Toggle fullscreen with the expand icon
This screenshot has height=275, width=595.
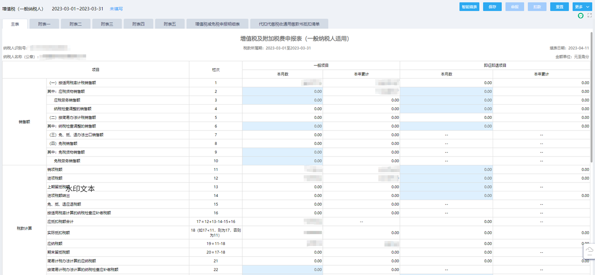pyautogui.click(x=589, y=16)
